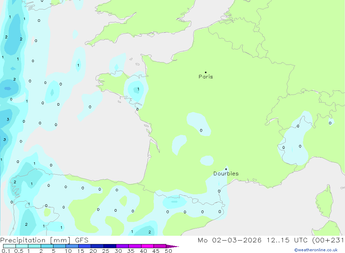
Task: Click the 'GFS' model label
Action: coord(82,240)
